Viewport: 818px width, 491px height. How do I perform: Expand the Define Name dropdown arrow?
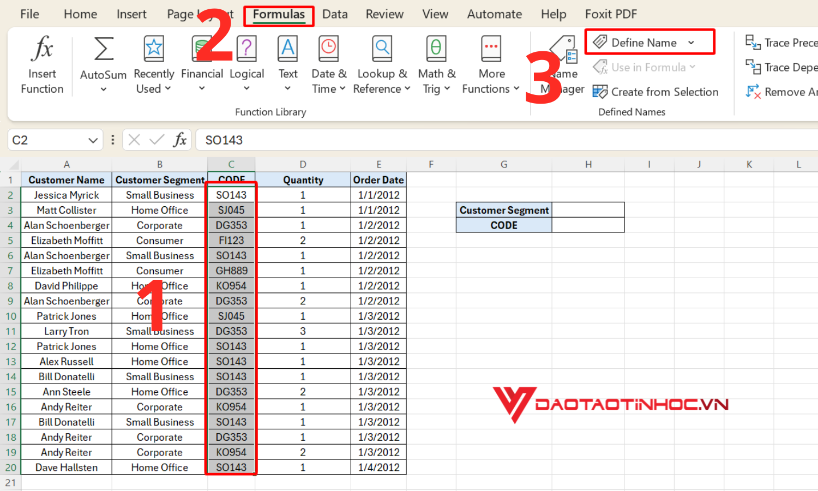point(691,43)
